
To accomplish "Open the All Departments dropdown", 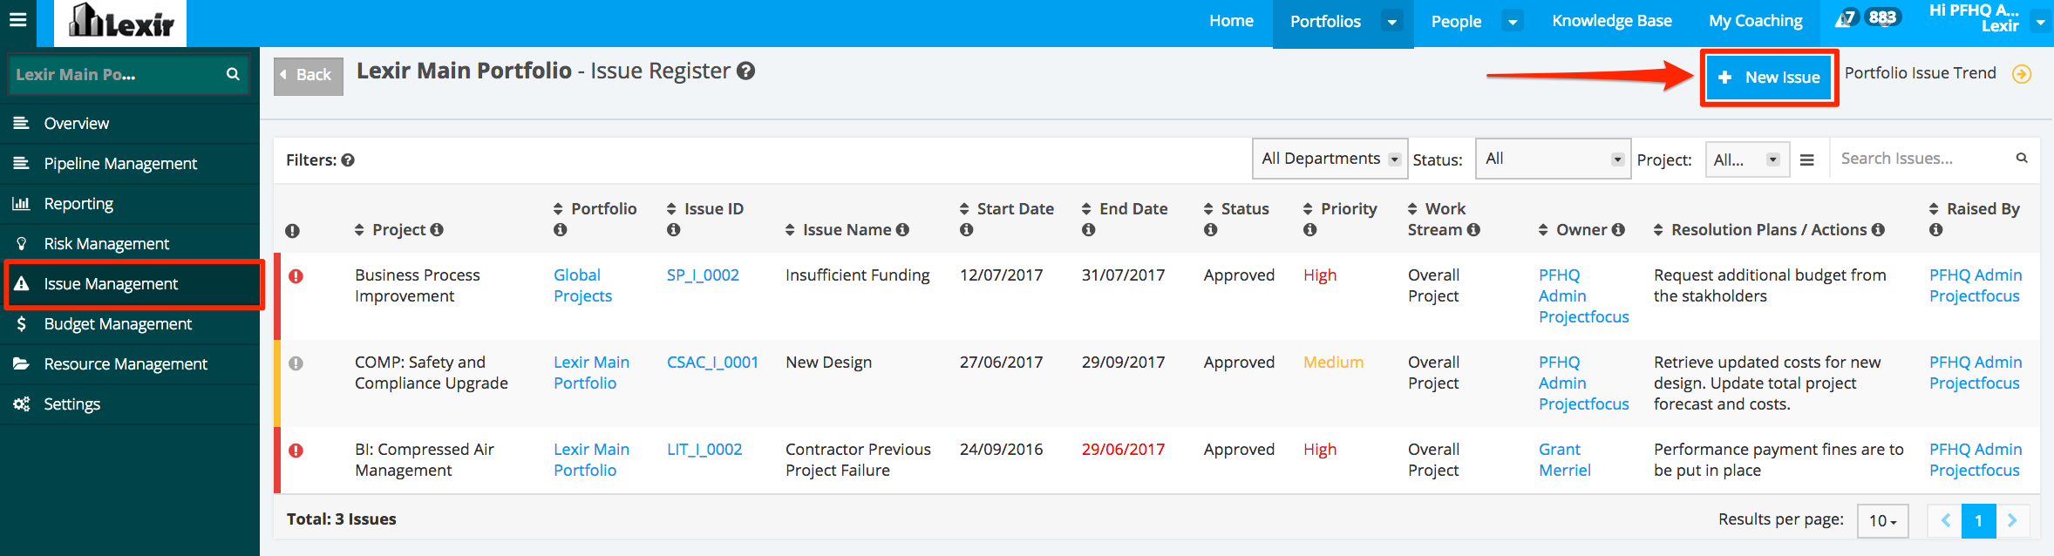I will 1330,159.
